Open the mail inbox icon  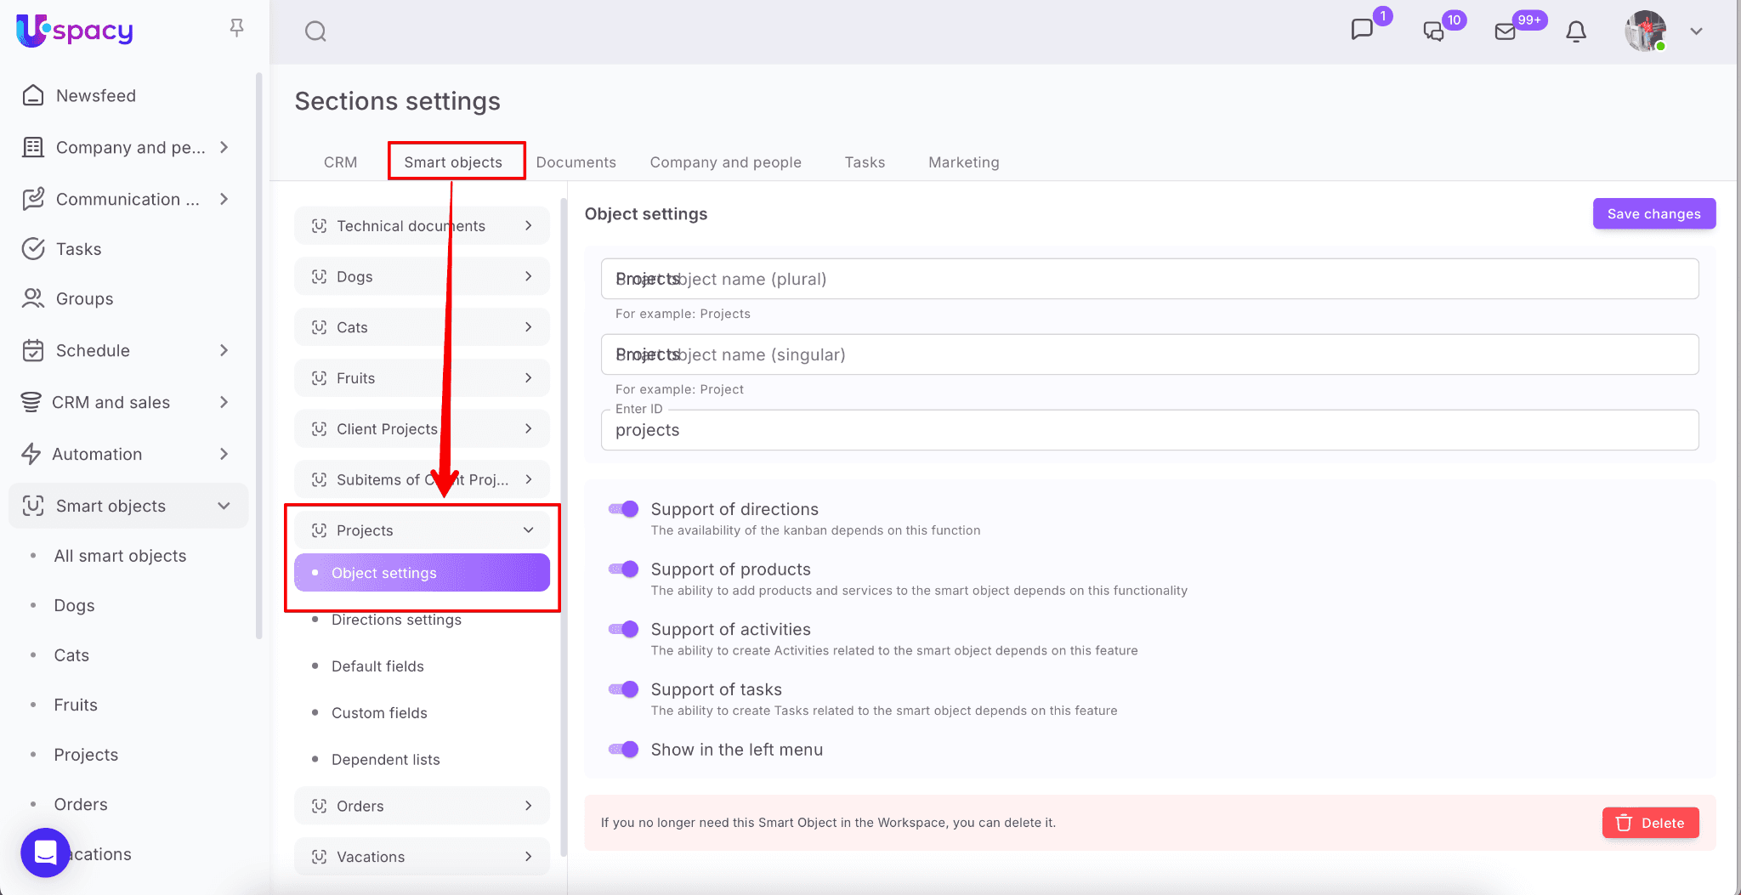click(1505, 31)
